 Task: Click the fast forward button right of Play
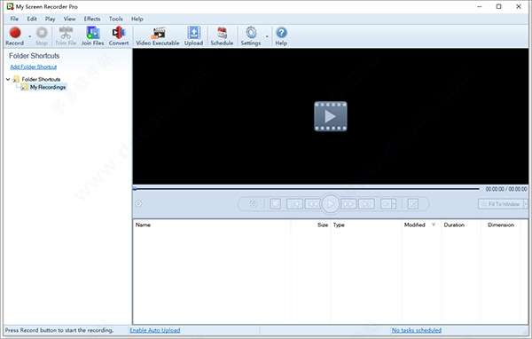(348, 204)
